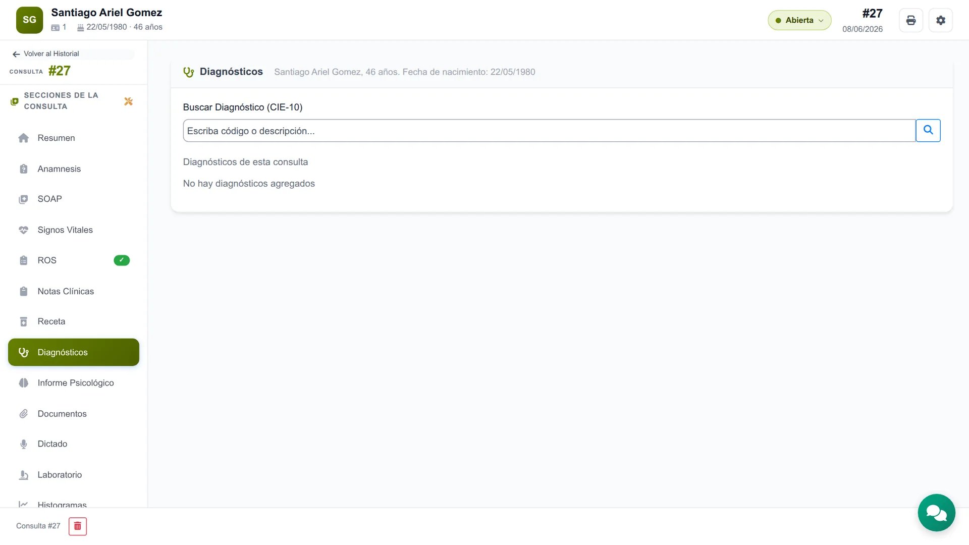Select the Diagnósticos sidebar item
The width and height of the screenshot is (969, 545).
click(74, 352)
